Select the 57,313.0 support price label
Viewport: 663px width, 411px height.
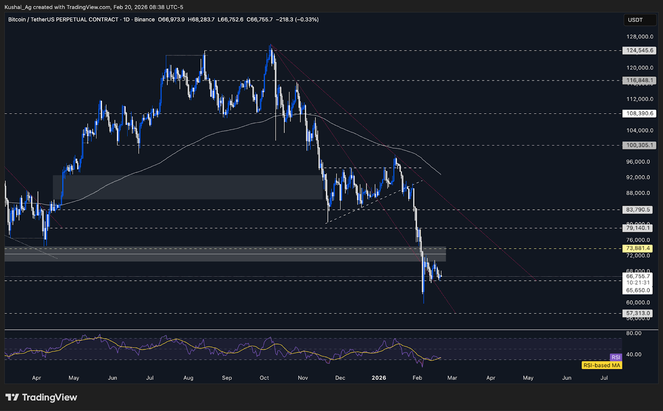[x=637, y=313]
